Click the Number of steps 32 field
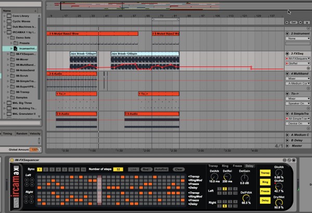The image size is (312, 213). click(118, 169)
